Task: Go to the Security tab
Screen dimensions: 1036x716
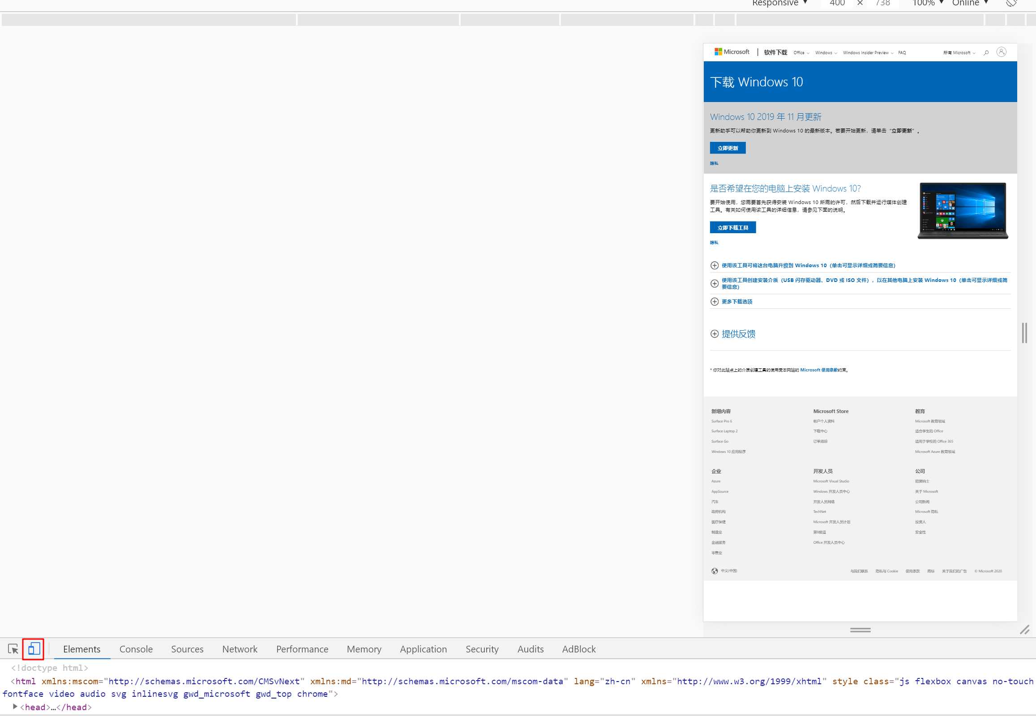Action: (482, 649)
